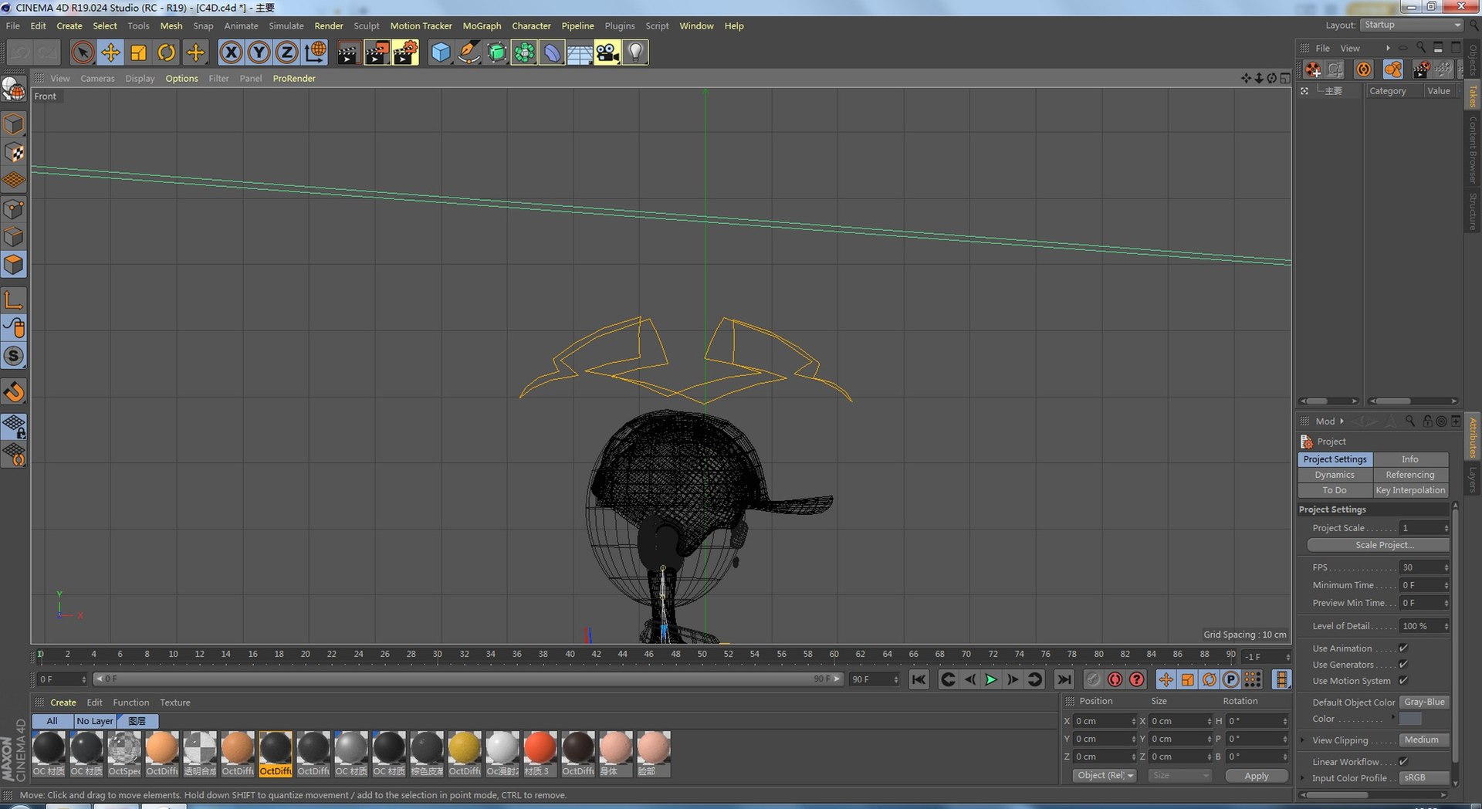The height and width of the screenshot is (809, 1482).
Task: Toggle the Y axis lock
Action: coord(259,52)
